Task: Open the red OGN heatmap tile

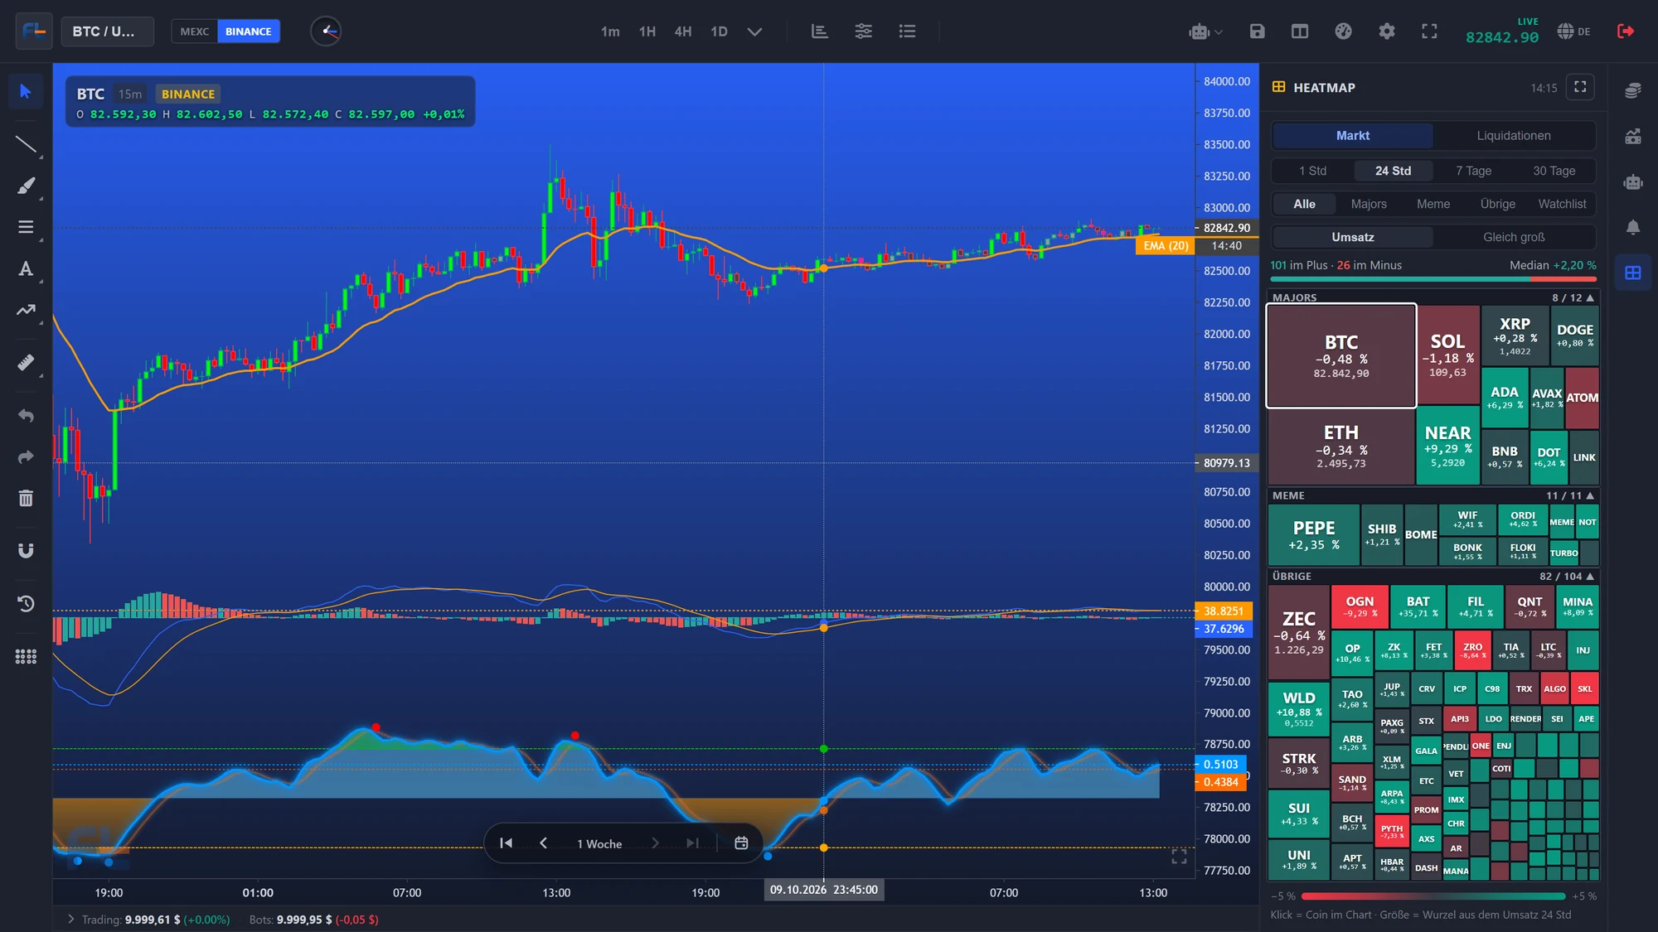Action: point(1360,606)
